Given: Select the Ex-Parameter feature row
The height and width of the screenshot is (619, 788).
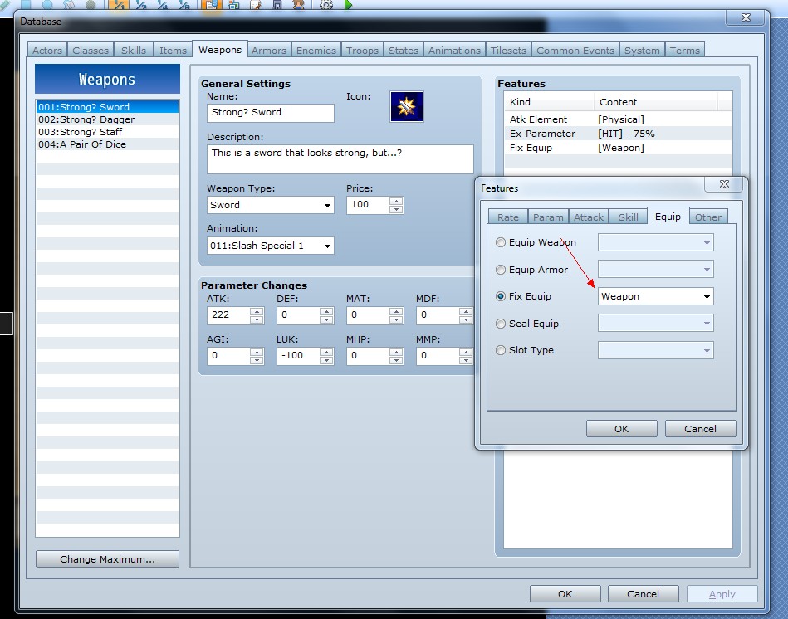Looking at the screenshot, I should 618,134.
